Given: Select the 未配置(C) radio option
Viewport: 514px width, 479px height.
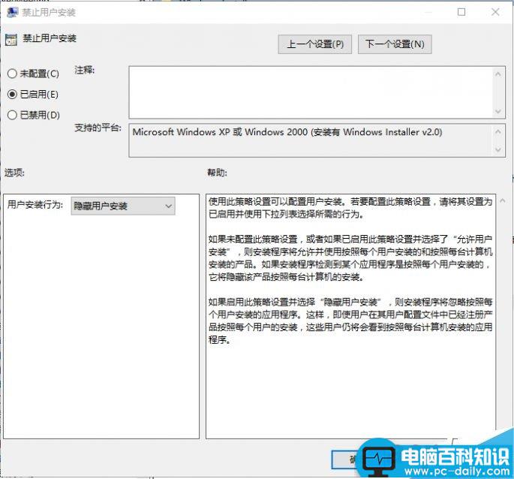Looking at the screenshot, I should click(33, 74).
